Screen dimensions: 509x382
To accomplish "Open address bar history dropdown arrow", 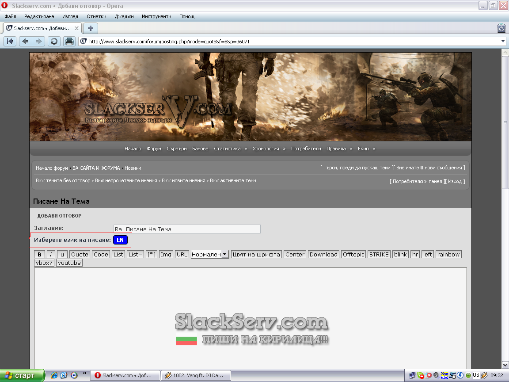I will (x=503, y=41).
